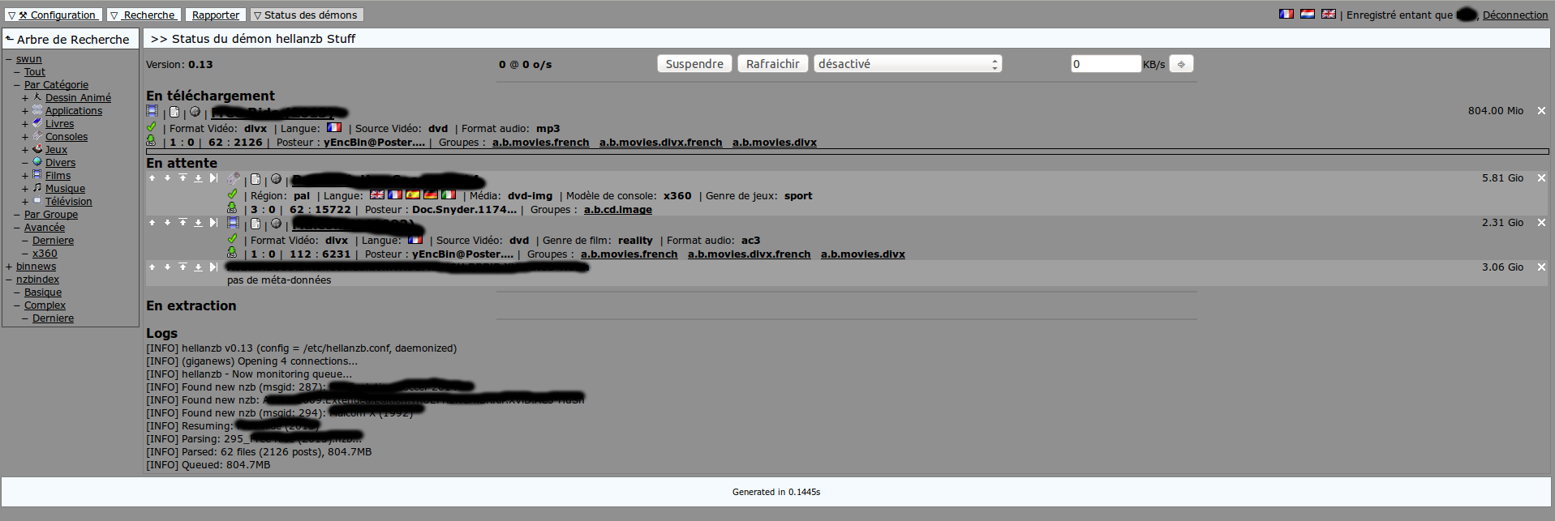
Task: Expand the Livres tree node
Action: click(25, 124)
